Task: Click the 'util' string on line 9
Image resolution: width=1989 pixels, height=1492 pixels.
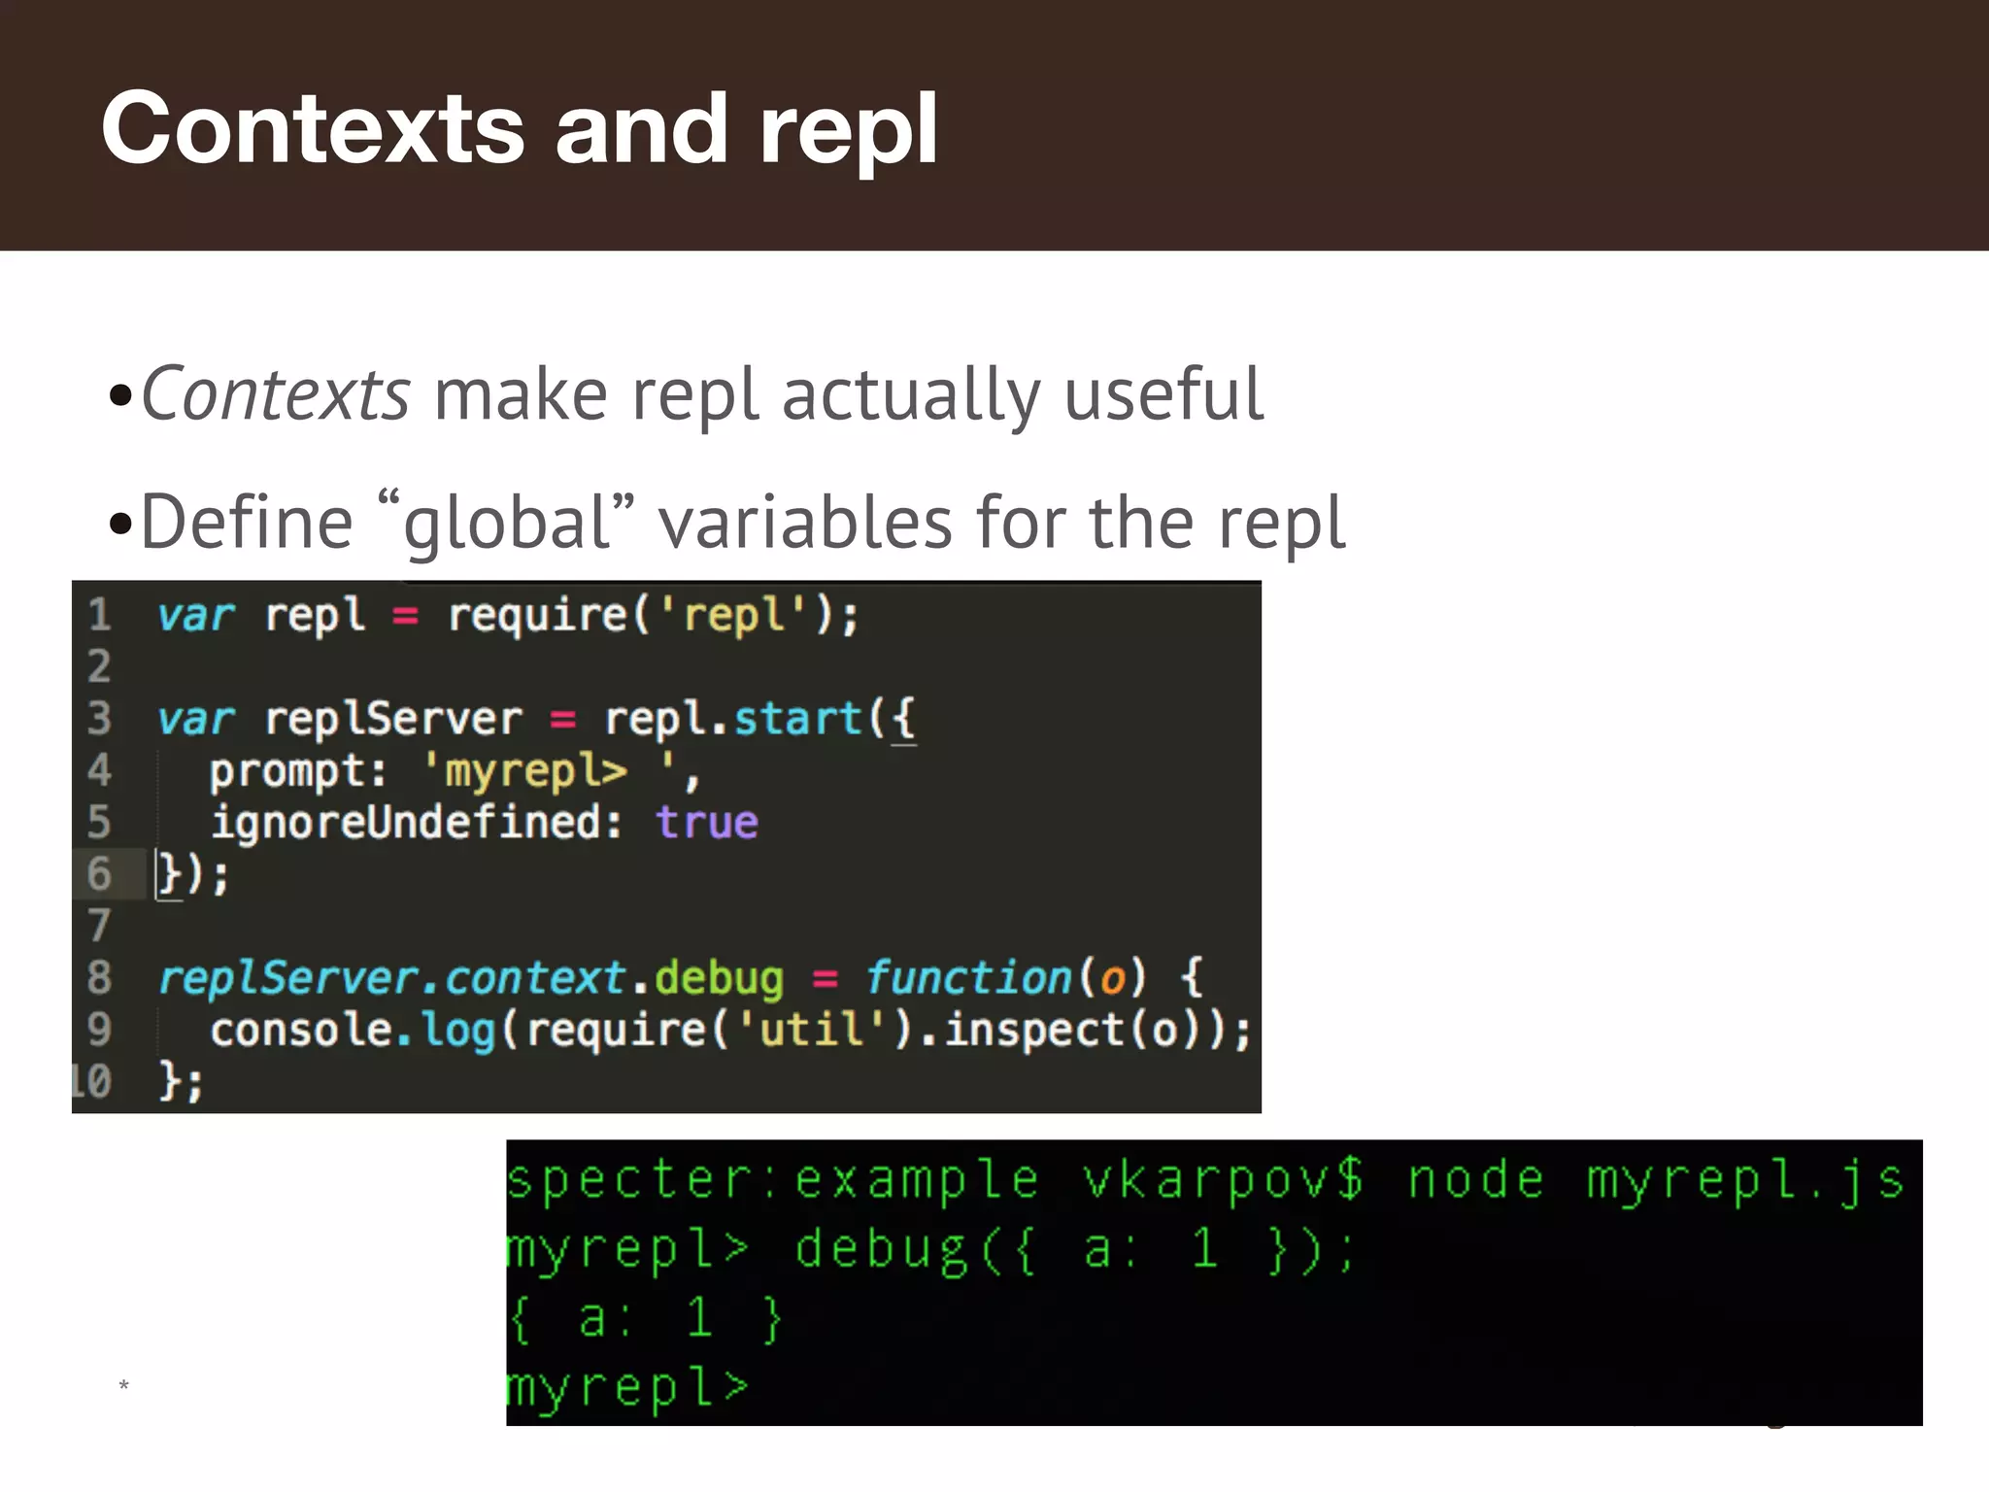Action: tap(812, 1030)
